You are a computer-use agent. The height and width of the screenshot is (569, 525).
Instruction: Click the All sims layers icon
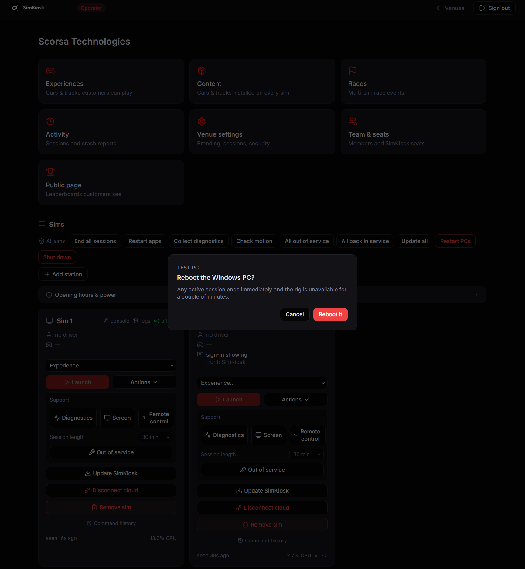(41, 241)
